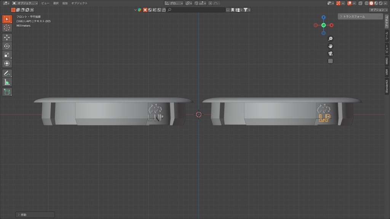This screenshot has width=390, height=219.
Task: Open the gizmo options dropdown arrow
Action: [343, 3]
